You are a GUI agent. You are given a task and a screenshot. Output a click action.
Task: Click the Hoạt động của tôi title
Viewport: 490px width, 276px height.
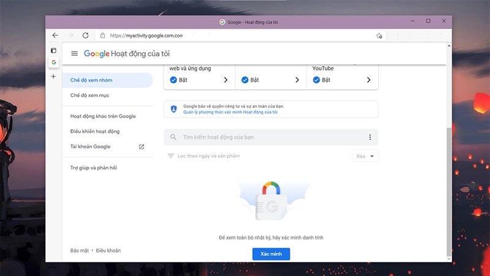(x=140, y=53)
